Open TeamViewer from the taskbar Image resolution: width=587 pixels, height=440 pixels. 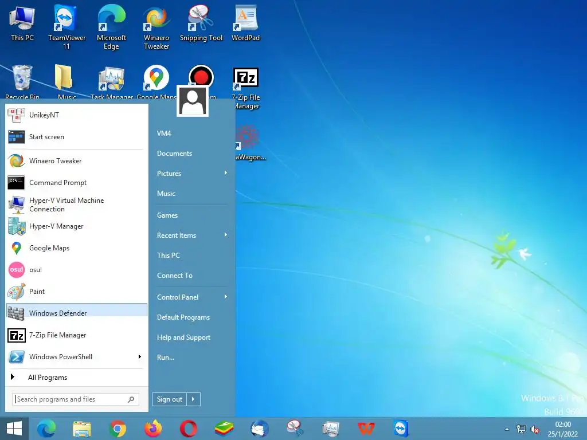point(401,429)
